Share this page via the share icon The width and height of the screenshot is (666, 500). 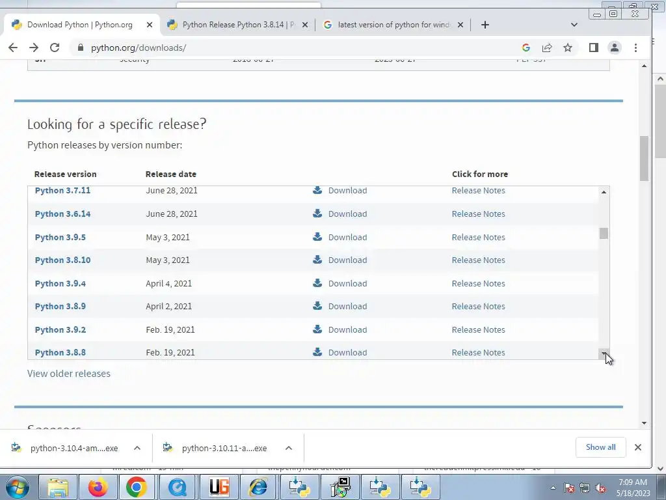pos(547,48)
